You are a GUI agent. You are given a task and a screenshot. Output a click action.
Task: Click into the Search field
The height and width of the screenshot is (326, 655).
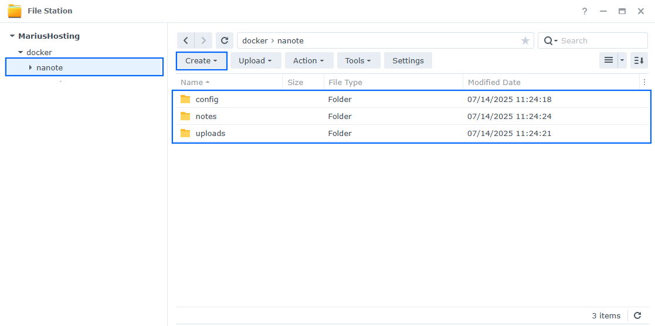[x=602, y=40]
